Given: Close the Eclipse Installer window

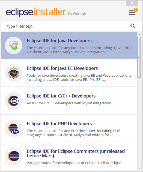Looking at the screenshot, I should coord(132,3).
